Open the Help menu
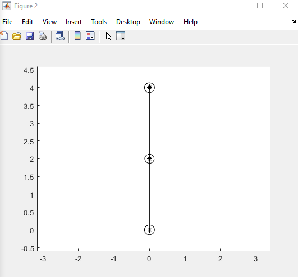The width and height of the screenshot is (298, 277). [190, 22]
